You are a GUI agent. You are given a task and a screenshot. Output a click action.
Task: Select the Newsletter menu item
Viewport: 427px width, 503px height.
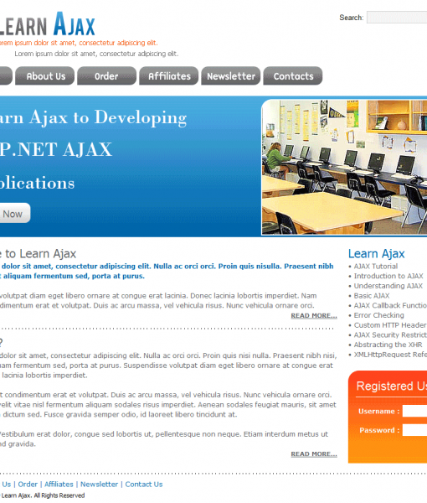coord(230,76)
